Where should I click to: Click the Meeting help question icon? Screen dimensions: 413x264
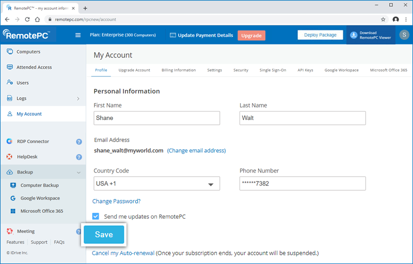(79, 231)
